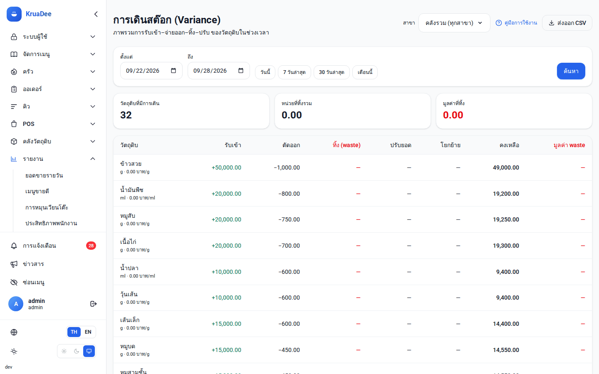Expand the จัดการเมนู chevron
Viewport: 599px width, 374px height.
[93, 54]
